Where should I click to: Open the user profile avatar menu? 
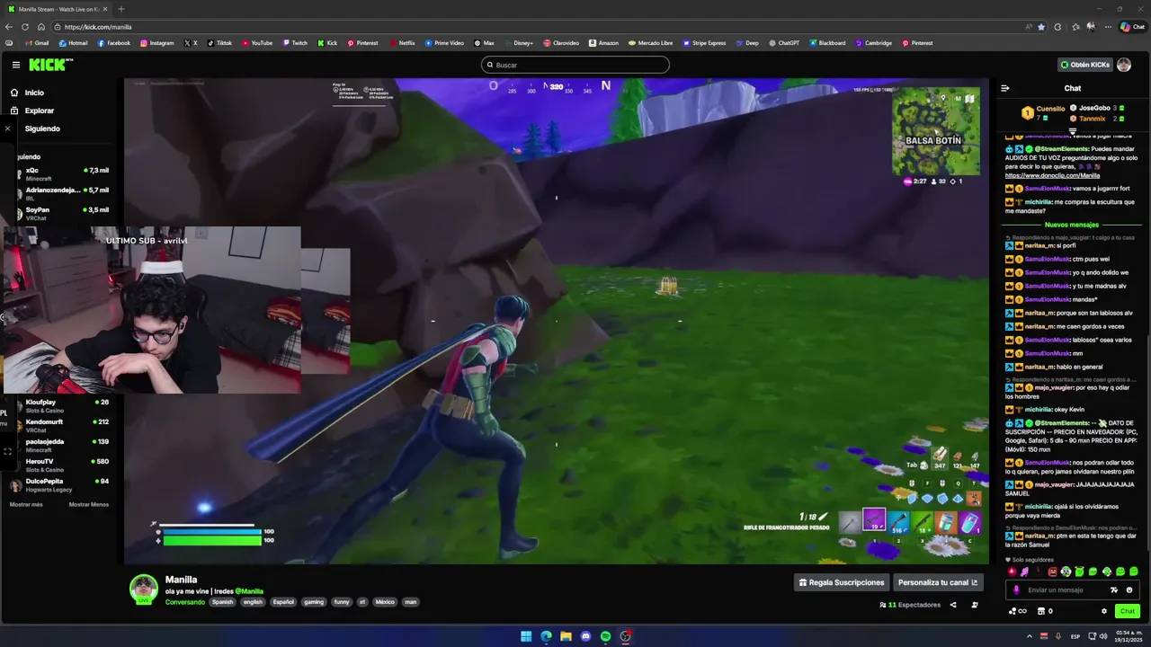pyautogui.click(x=1124, y=65)
